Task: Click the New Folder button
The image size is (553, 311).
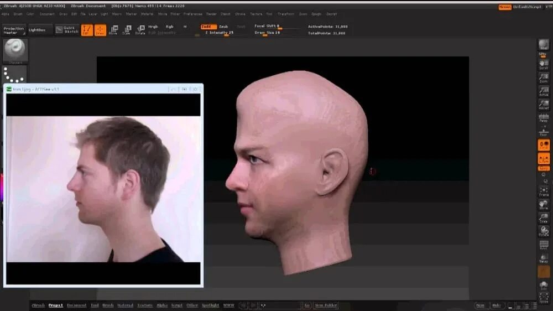Action: click(326, 305)
